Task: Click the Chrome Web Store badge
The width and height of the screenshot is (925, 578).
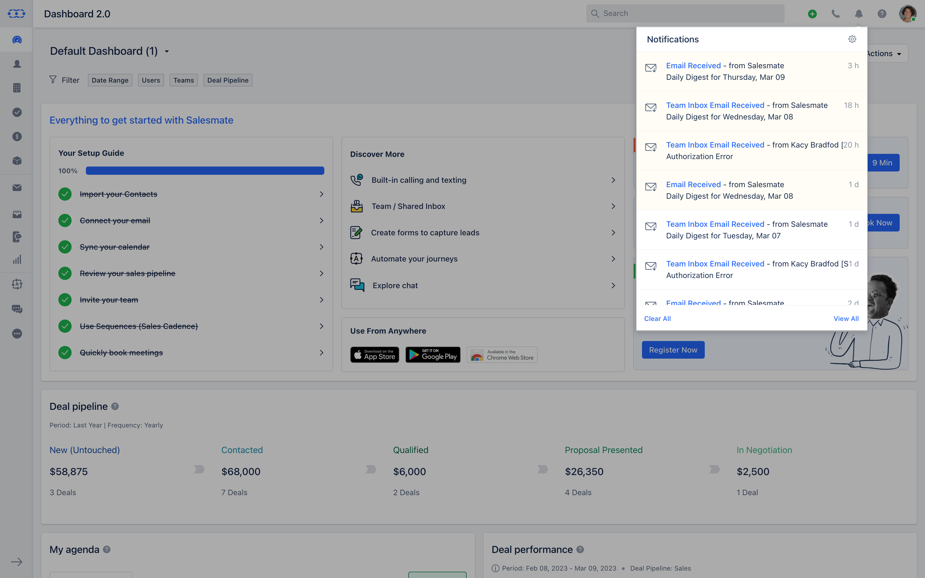Action: (x=502, y=355)
